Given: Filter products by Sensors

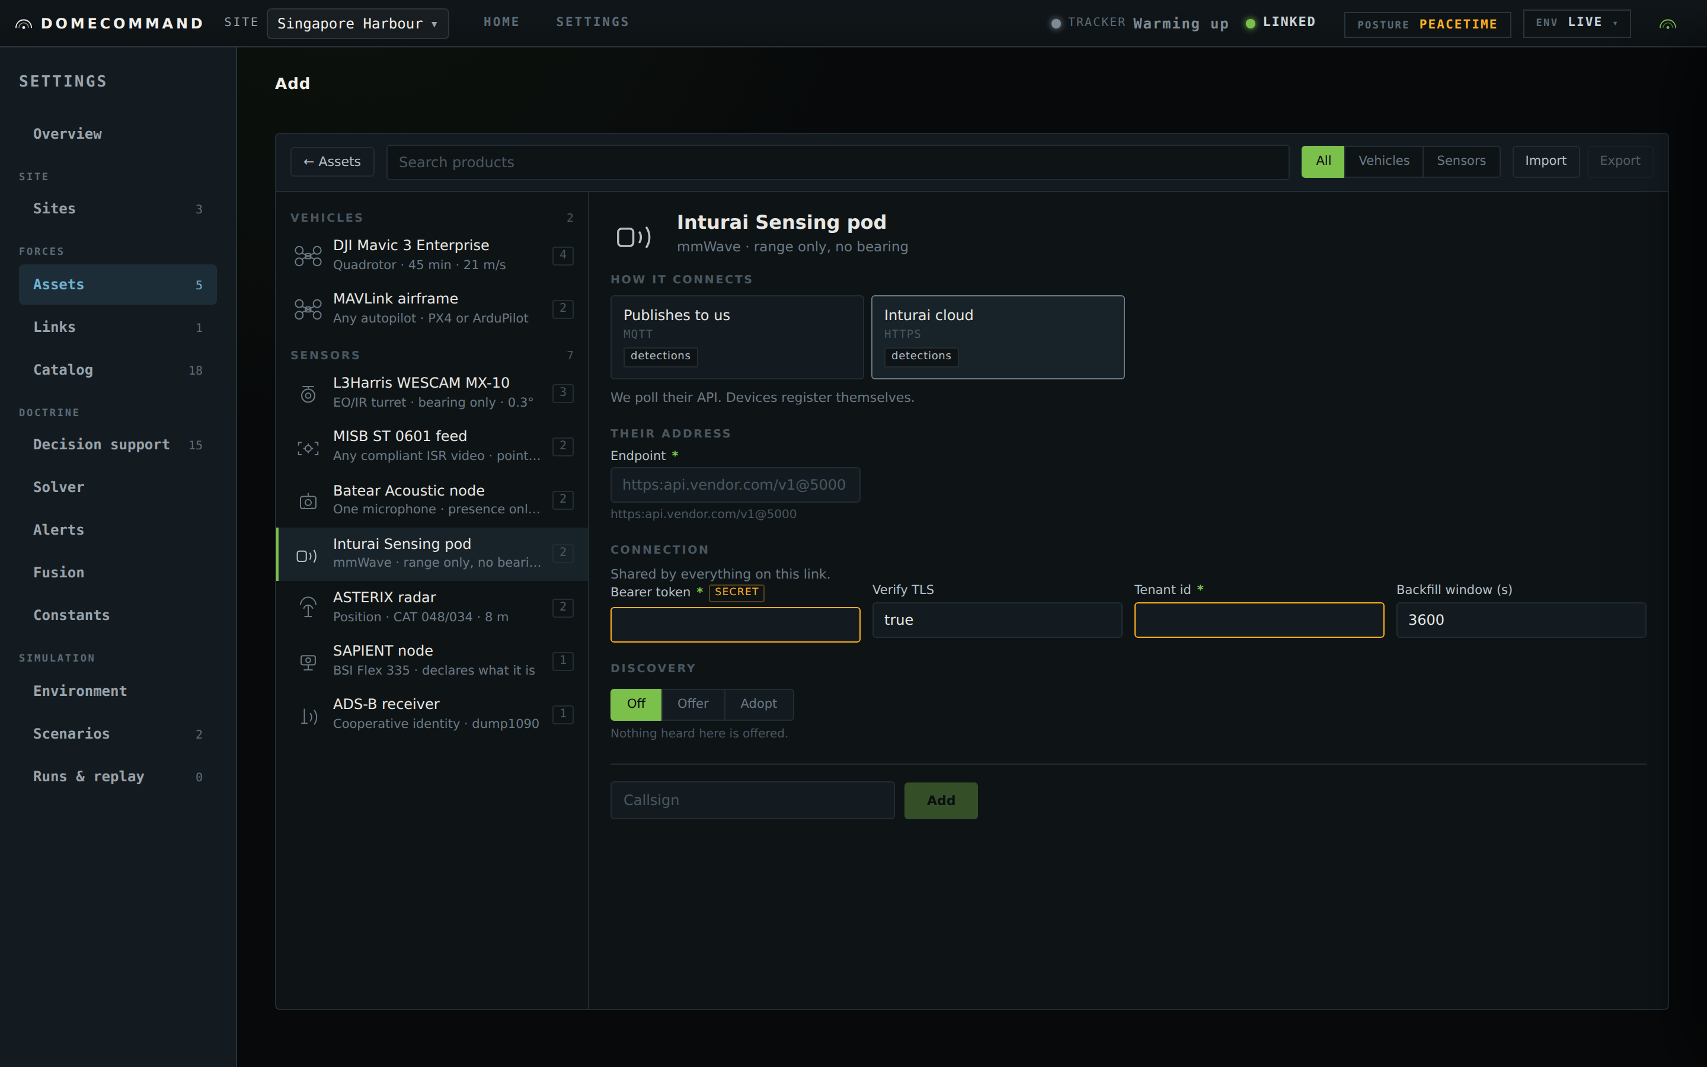Looking at the screenshot, I should pos(1461,162).
